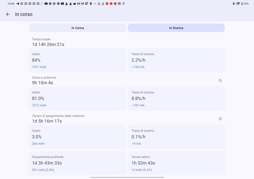Click the 81.0% used value

click(x=38, y=98)
